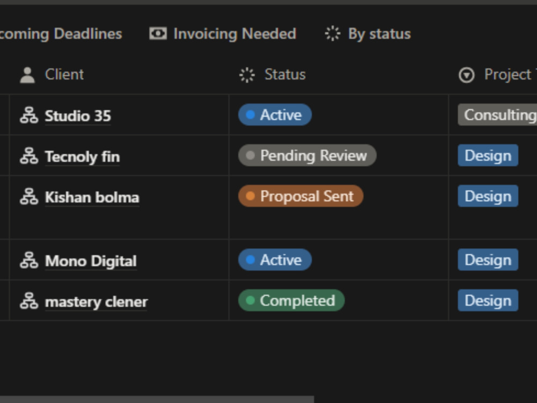Click the spinner icon beside By status

coord(332,34)
